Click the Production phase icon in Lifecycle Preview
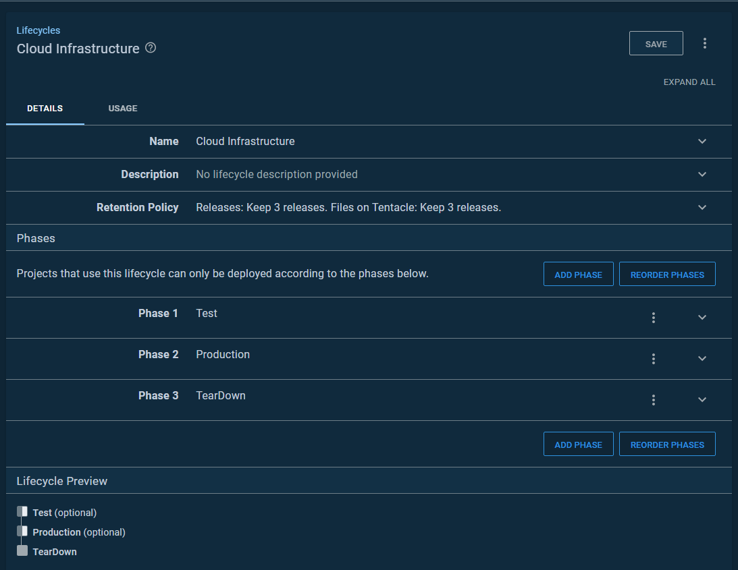Screen dimensions: 738x570 (22, 532)
